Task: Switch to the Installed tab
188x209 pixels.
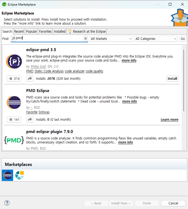Action: pyautogui.click(x=60, y=32)
